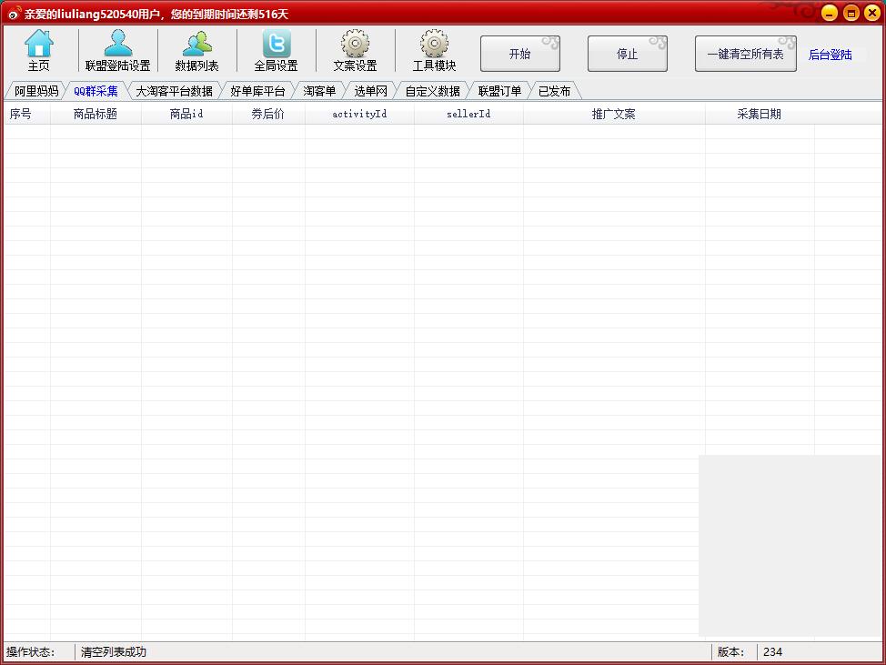Screen dimensions: 886x665
Task: Open the 联盟订单 tab
Action: click(499, 91)
